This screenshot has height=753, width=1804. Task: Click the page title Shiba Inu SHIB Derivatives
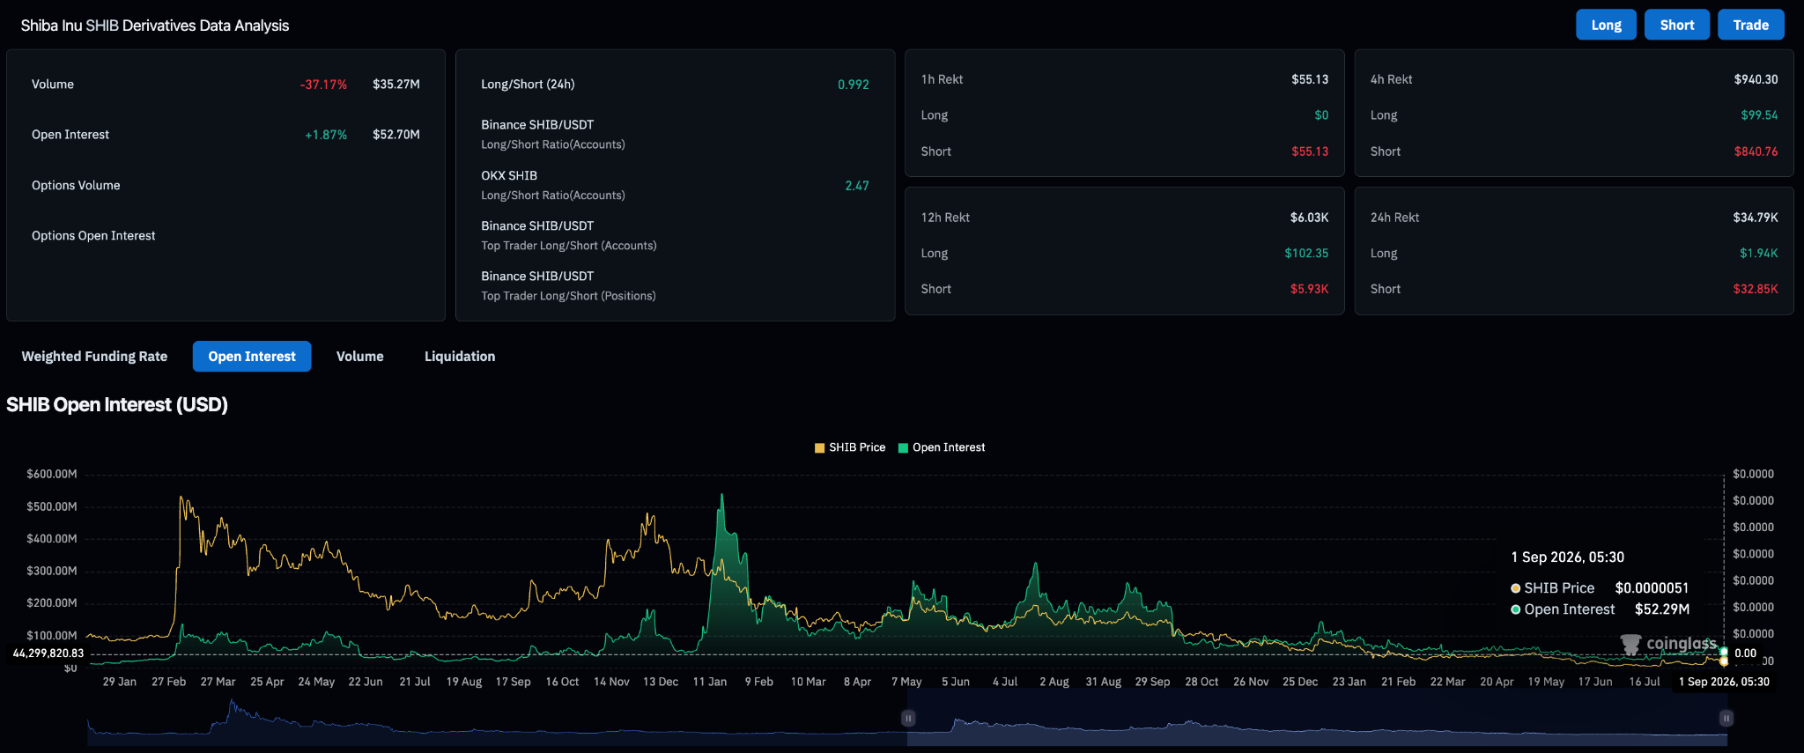[155, 26]
